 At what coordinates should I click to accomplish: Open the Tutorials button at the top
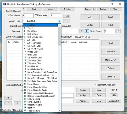coord(67,9)
